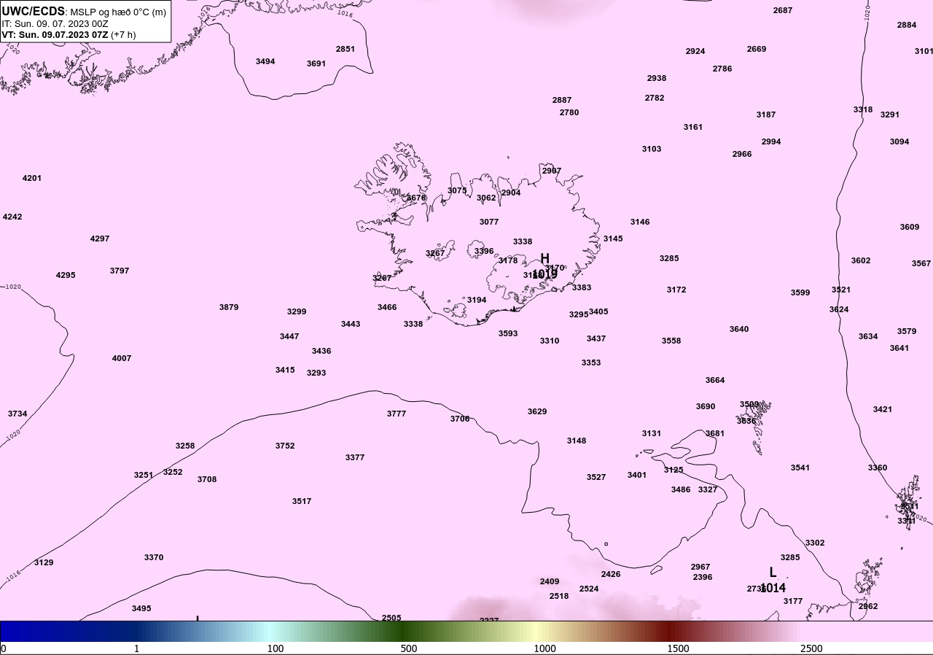This screenshot has height=655, width=933.
Task: Select the value 3077 over northern Iceland
Action: tap(489, 222)
